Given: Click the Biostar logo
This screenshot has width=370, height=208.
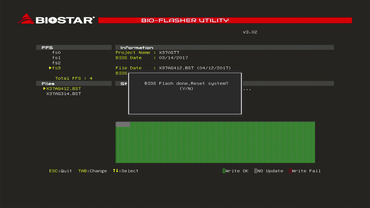Looking at the screenshot, I should [x=56, y=19].
